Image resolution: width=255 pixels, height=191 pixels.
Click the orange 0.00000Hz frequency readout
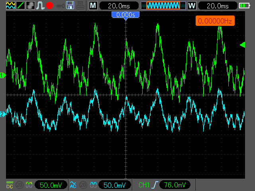(x=215, y=21)
